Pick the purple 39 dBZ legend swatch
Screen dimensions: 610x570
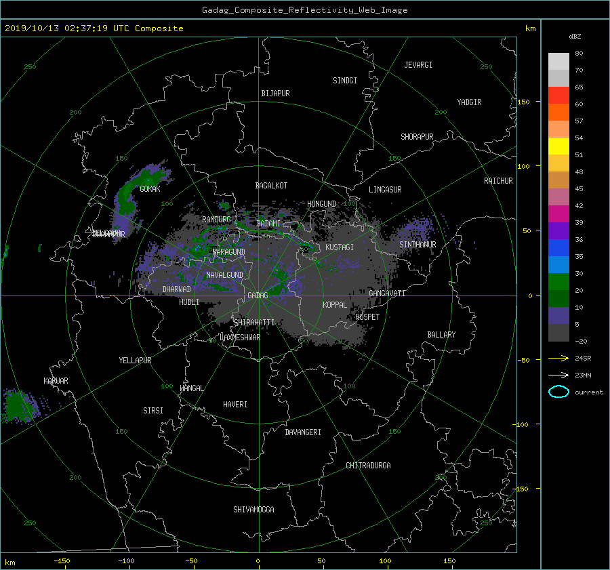558,231
